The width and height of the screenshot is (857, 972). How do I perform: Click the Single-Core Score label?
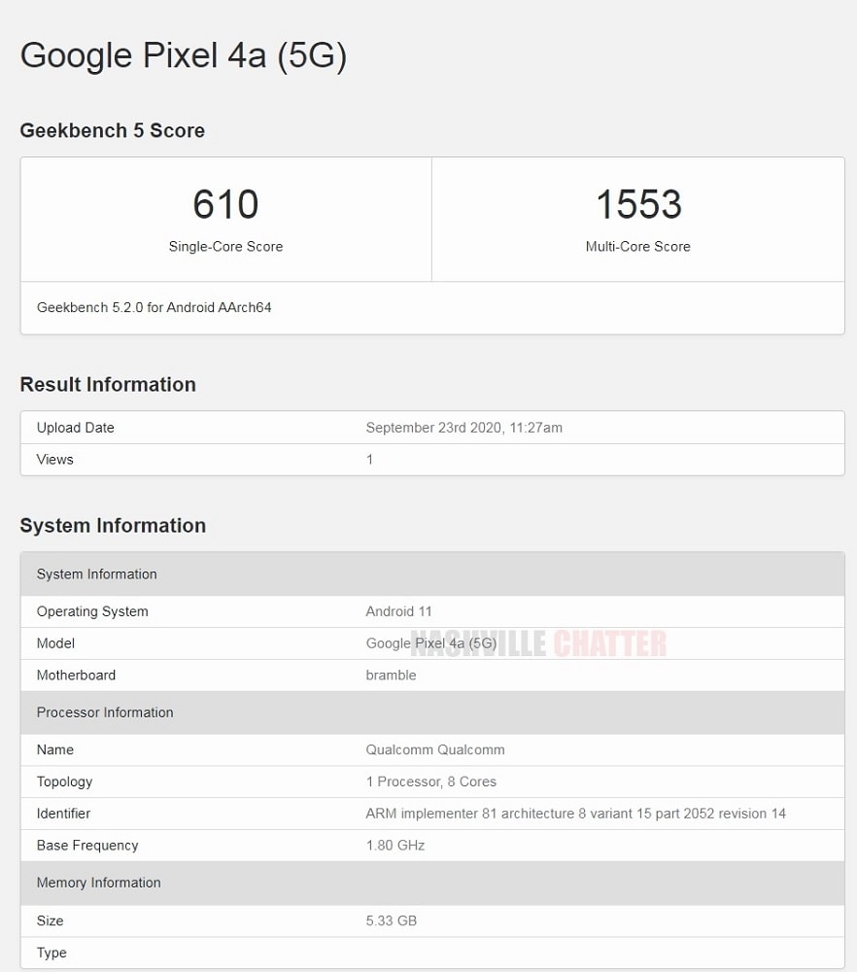225,247
